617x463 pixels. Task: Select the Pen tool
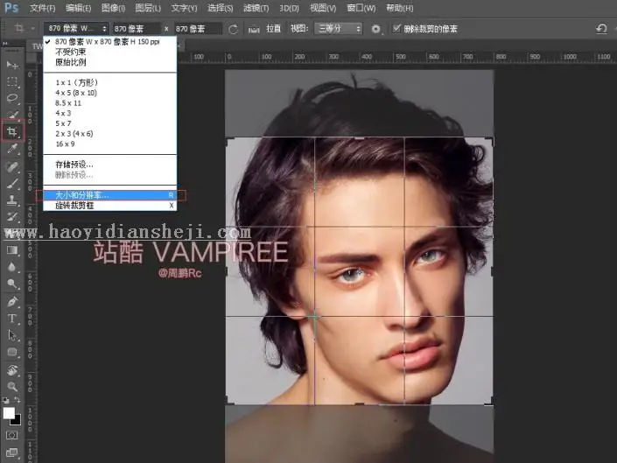[12, 301]
